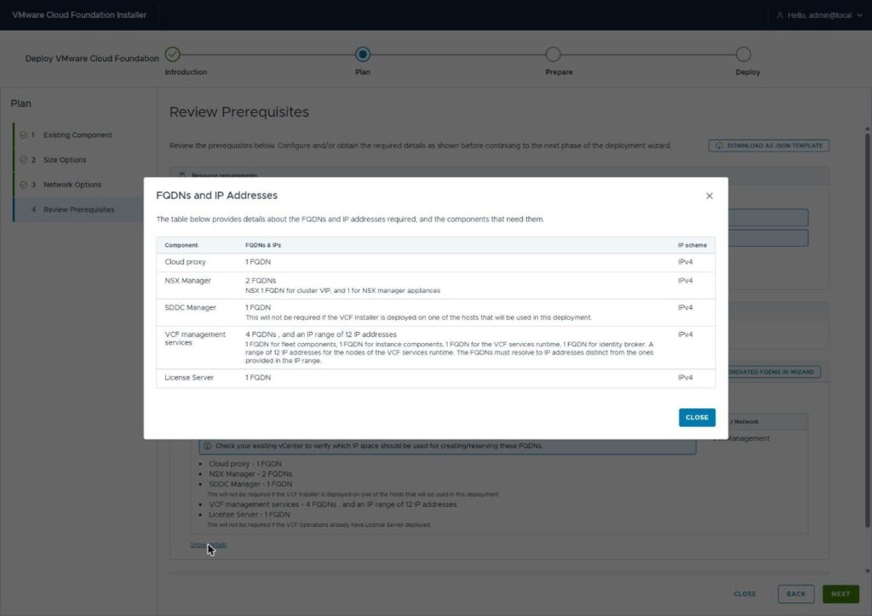The width and height of the screenshot is (872, 616).
Task: Open the admin@local user menu
Action: coord(820,15)
